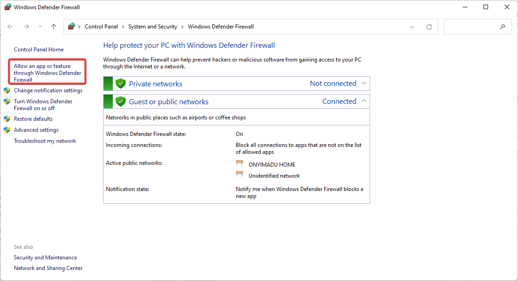
Task: Click shield icon beside Turn Firewall on or off
Action: coord(7,101)
